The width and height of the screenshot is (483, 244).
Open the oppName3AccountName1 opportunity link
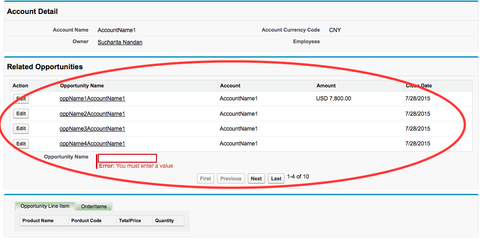[x=92, y=129]
